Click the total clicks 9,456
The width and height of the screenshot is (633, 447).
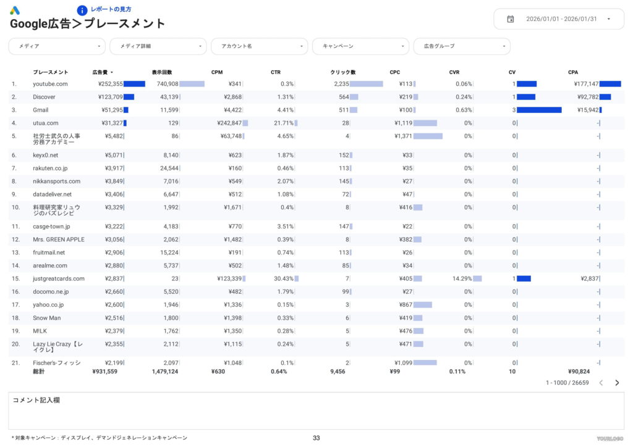tap(338, 372)
